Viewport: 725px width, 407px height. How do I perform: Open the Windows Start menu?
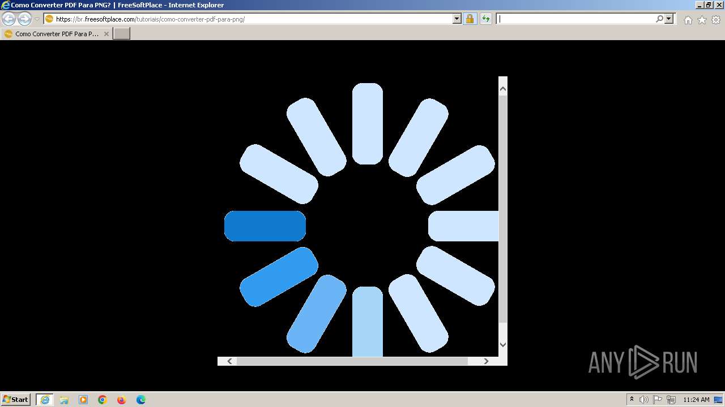pos(15,400)
